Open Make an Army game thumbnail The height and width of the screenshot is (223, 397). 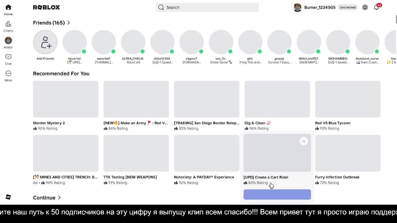136,99
